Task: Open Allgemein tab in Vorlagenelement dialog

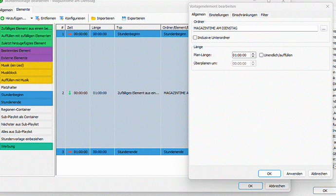Action: [199, 15]
